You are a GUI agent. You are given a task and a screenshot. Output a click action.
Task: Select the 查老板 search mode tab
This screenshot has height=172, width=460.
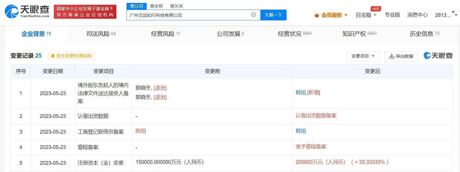[157, 6]
